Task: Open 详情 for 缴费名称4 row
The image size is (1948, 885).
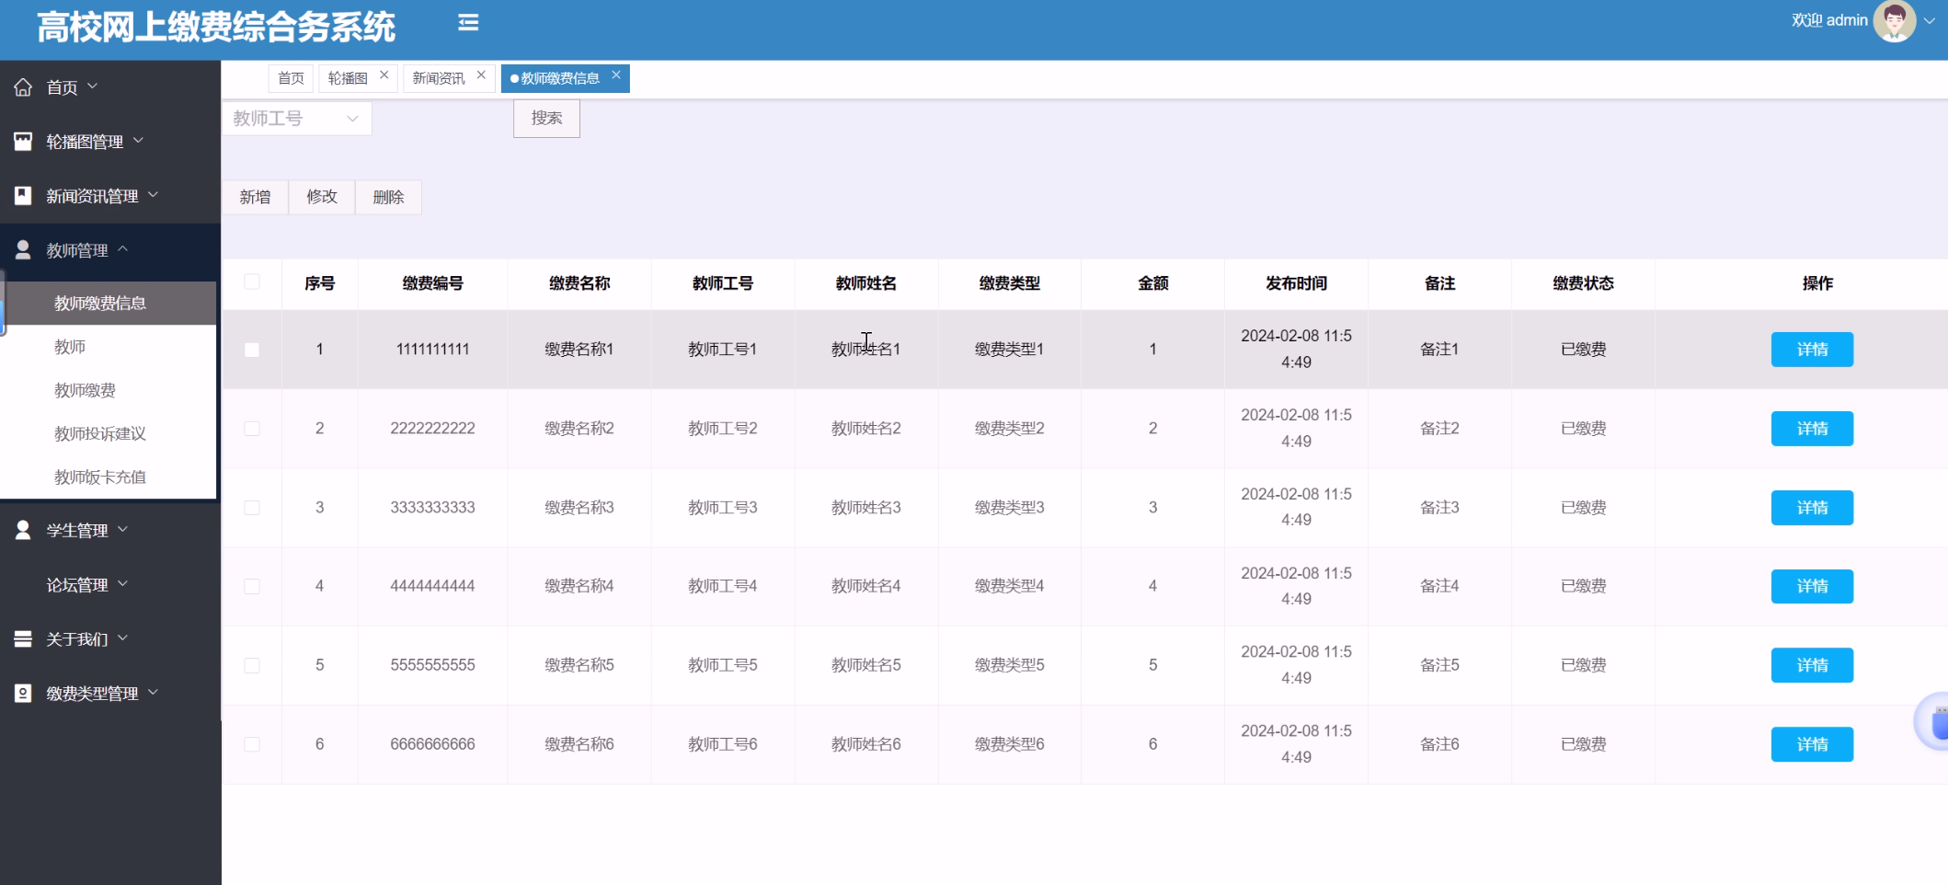Action: (1812, 586)
